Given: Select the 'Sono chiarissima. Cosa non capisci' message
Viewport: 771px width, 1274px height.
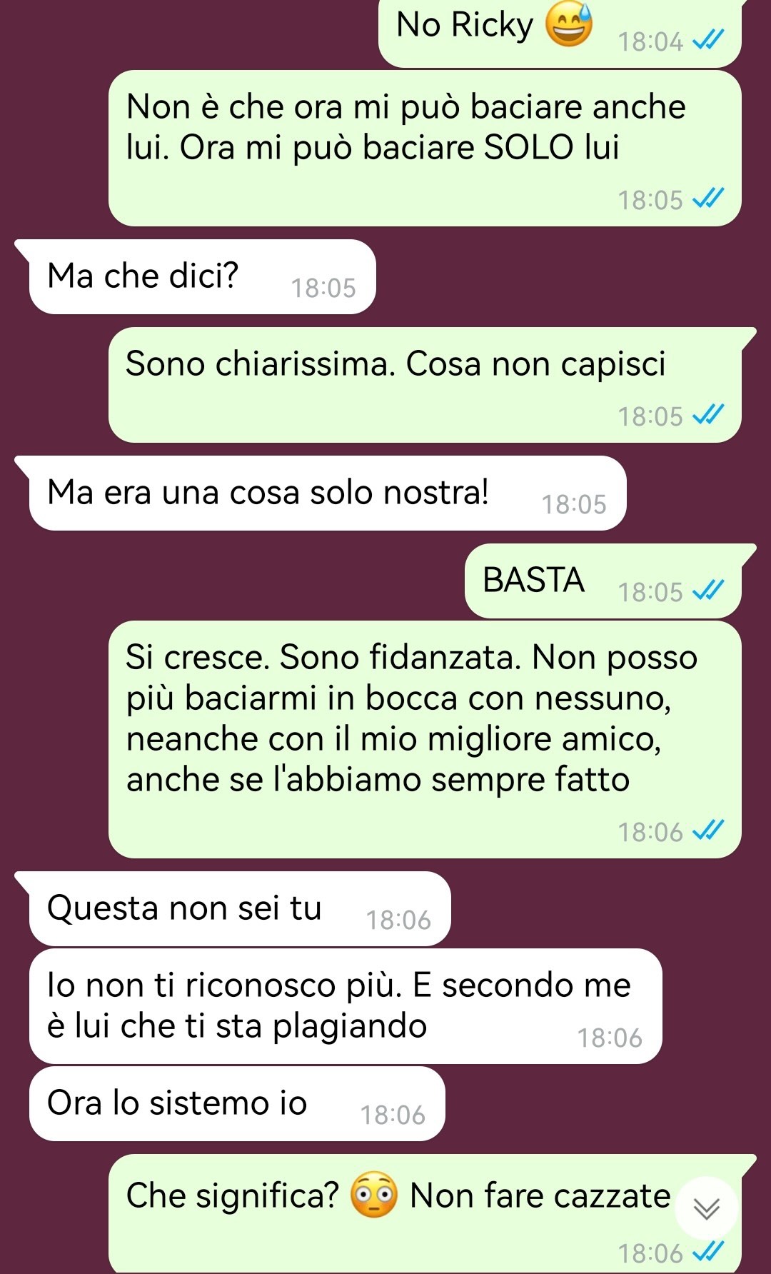Looking at the screenshot, I should pyautogui.click(x=425, y=385).
